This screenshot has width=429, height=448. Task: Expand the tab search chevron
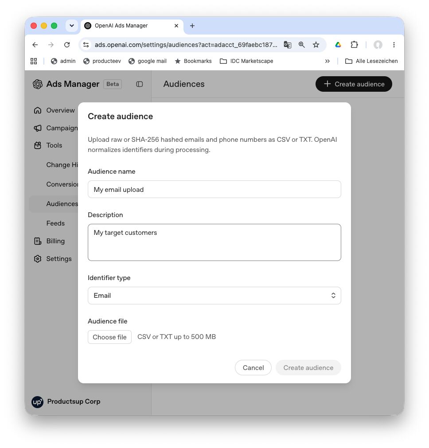pos(72,26)
